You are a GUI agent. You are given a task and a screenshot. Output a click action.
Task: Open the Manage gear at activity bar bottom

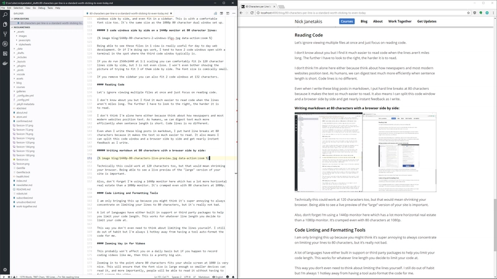[5, 270]
